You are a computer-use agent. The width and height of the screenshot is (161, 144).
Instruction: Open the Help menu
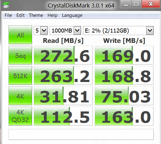[x=53, y=15]
